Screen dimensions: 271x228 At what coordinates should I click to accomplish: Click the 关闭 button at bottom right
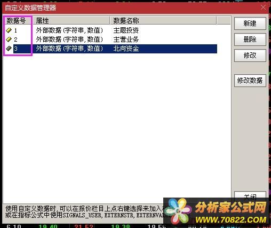tap(250, 195)
